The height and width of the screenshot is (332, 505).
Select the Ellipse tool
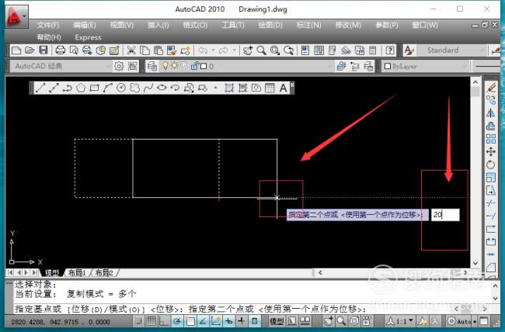click(x=162, y=88)
